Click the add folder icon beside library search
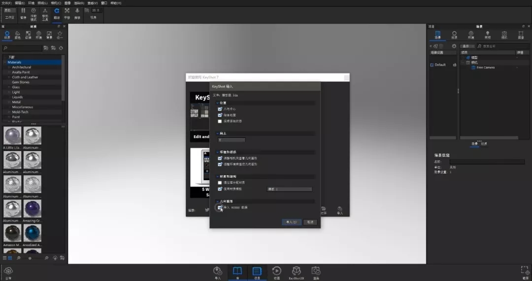Image resolution: width=532 pixels, height=281 pixels. [x=45, y=48]
